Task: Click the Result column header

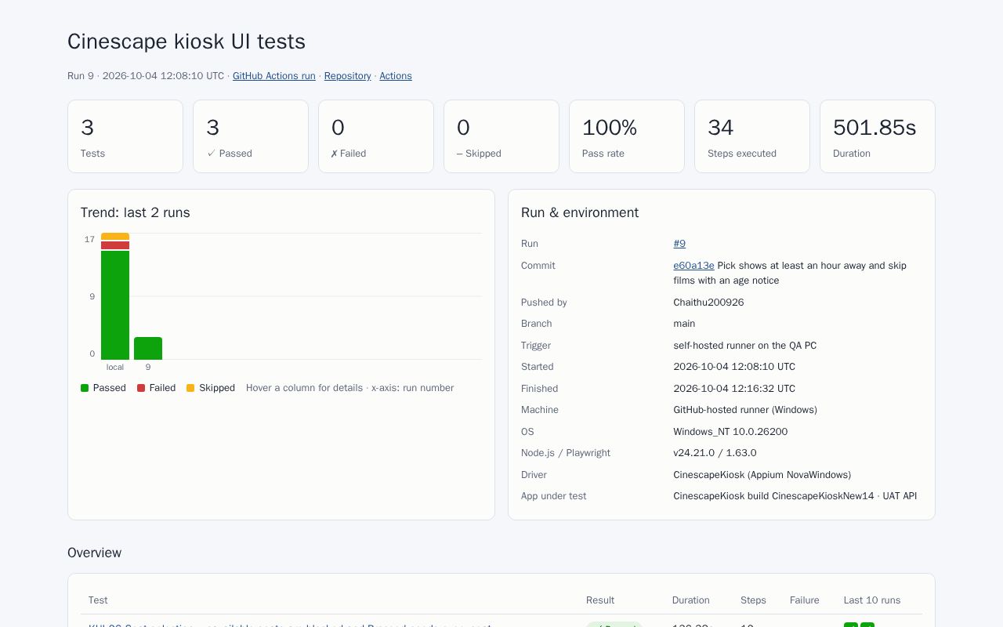Action: [x=600, y=600]
